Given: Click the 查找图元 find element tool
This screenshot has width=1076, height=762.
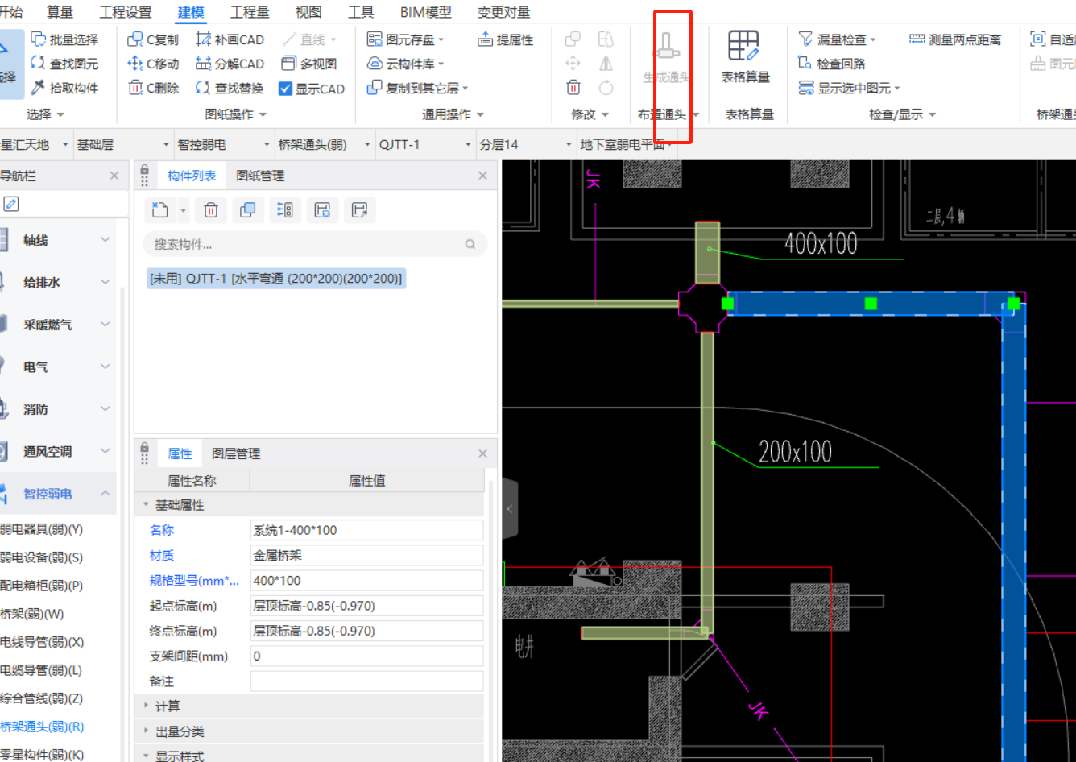Looking at the screenshot, I should 64,64.
